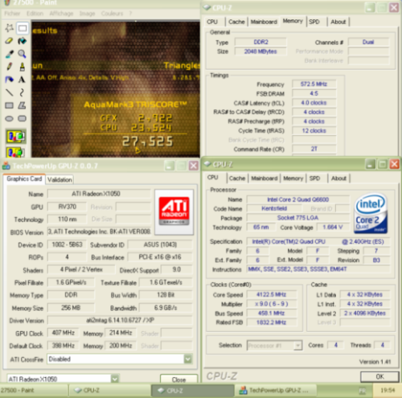Click the GPU-Z Name field ATI Radeon X1050
Screen dimensions: 402x398
pyautogui.click(x=99, y=194)
